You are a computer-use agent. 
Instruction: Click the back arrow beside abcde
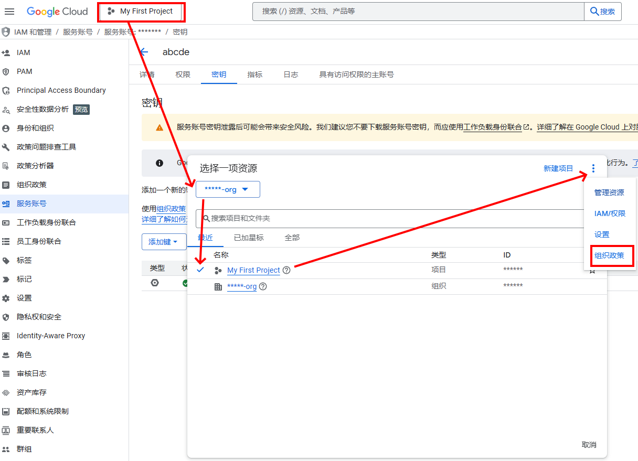click(x=144, y=52)
